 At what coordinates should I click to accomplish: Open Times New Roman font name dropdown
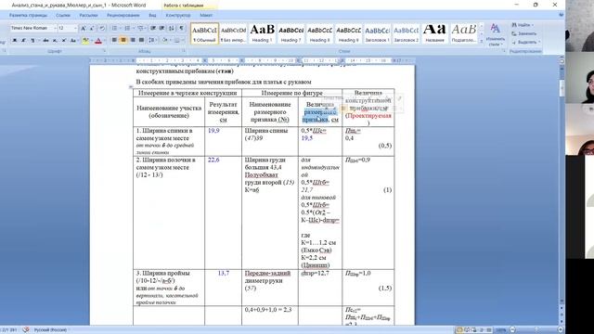[x=55, y=28]
